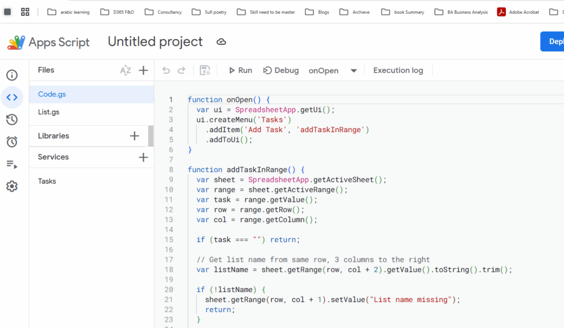The width and height of the screenshot is (564, 328).
Task: Select the List.gs file
Action: [48, 112]
